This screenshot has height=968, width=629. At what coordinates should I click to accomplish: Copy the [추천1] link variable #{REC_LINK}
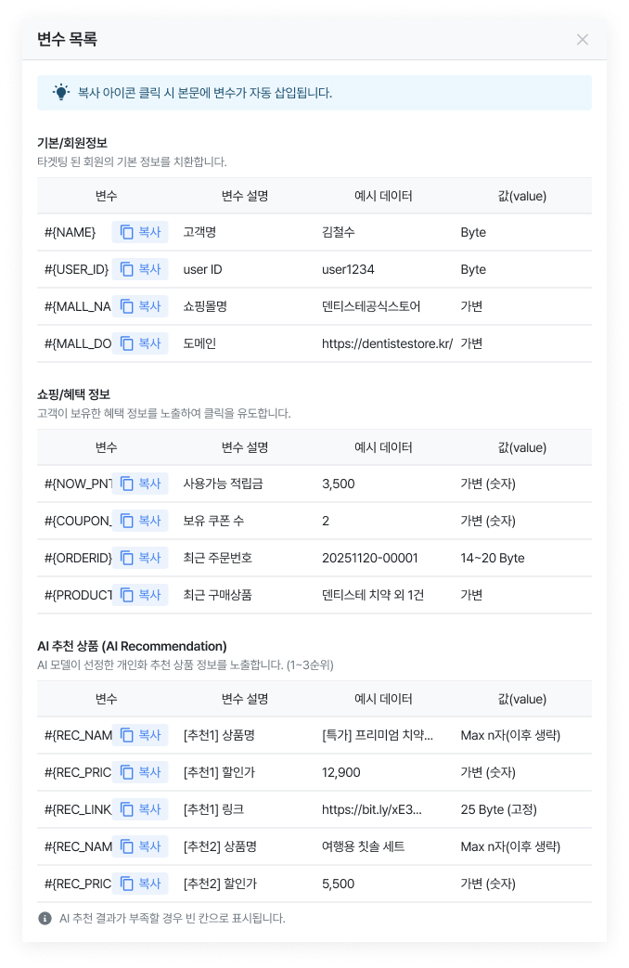[139, 809]
